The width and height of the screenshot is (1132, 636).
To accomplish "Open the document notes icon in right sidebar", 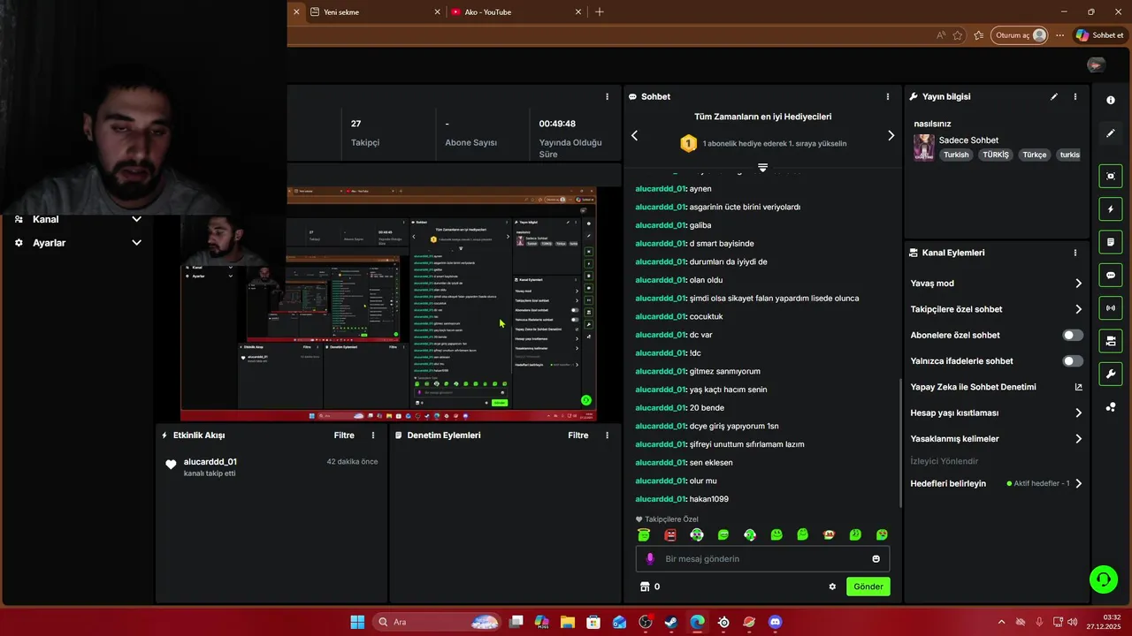I will point(1111,242).
